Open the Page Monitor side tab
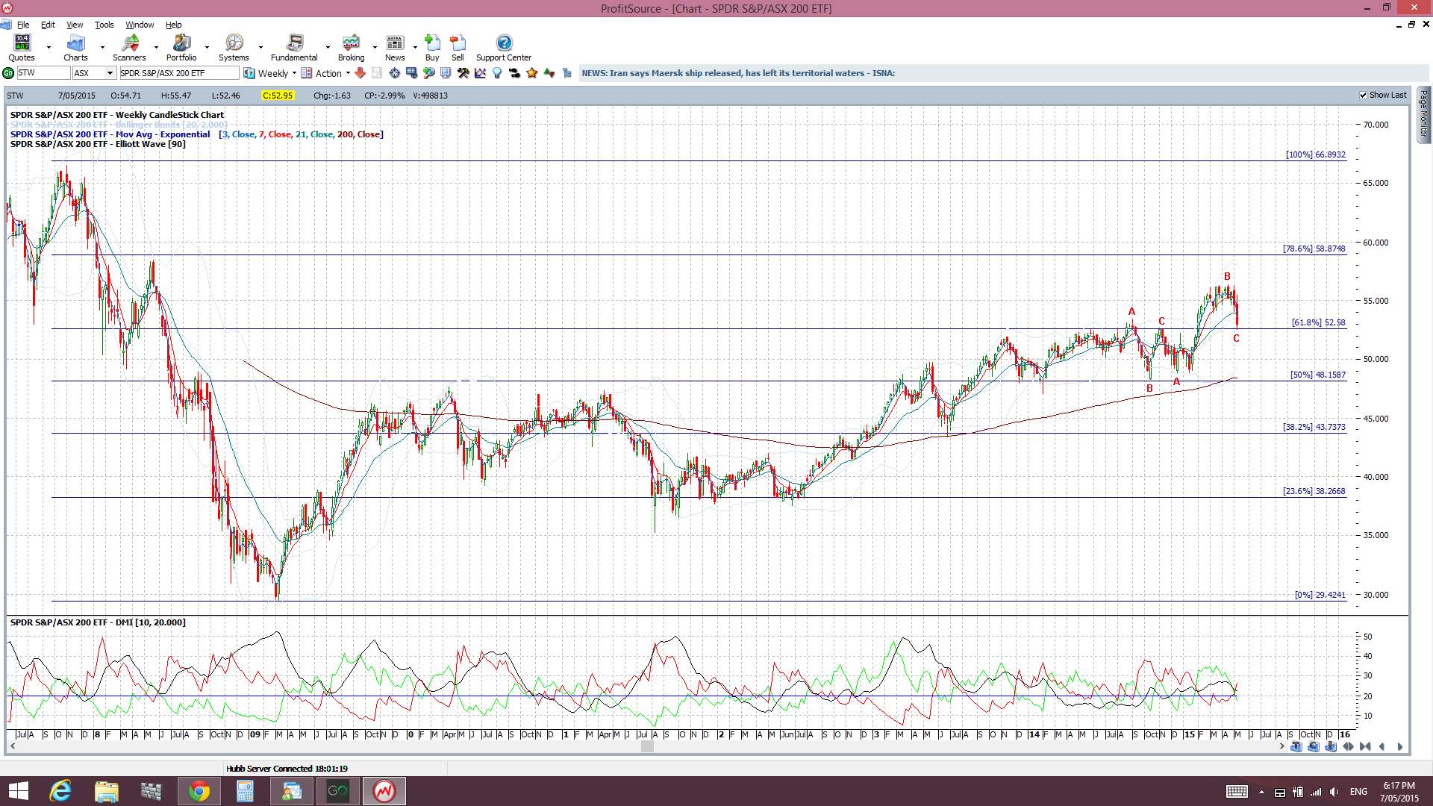 click(x=1424, y=115)
